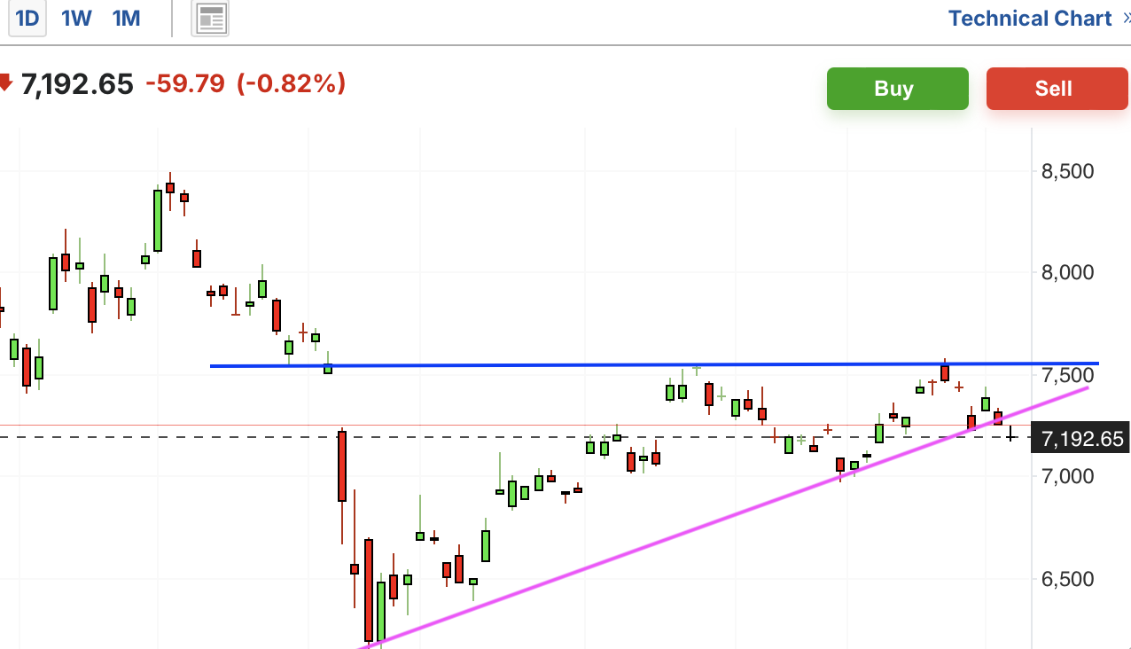Click the black 7,192.65 price axis label
Screen dimensions: 1131x649
(x=1080, y=439)
